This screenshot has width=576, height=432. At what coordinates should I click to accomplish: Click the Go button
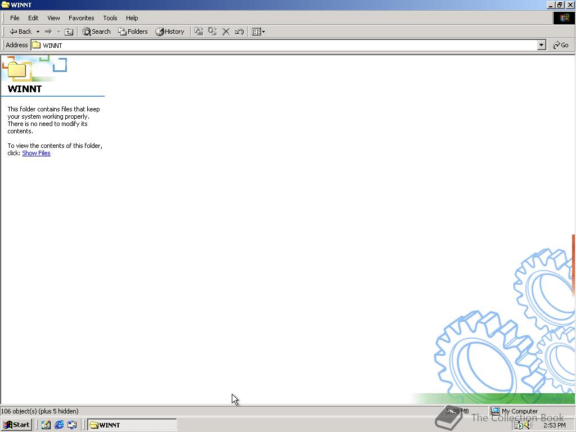pos(561,45)
